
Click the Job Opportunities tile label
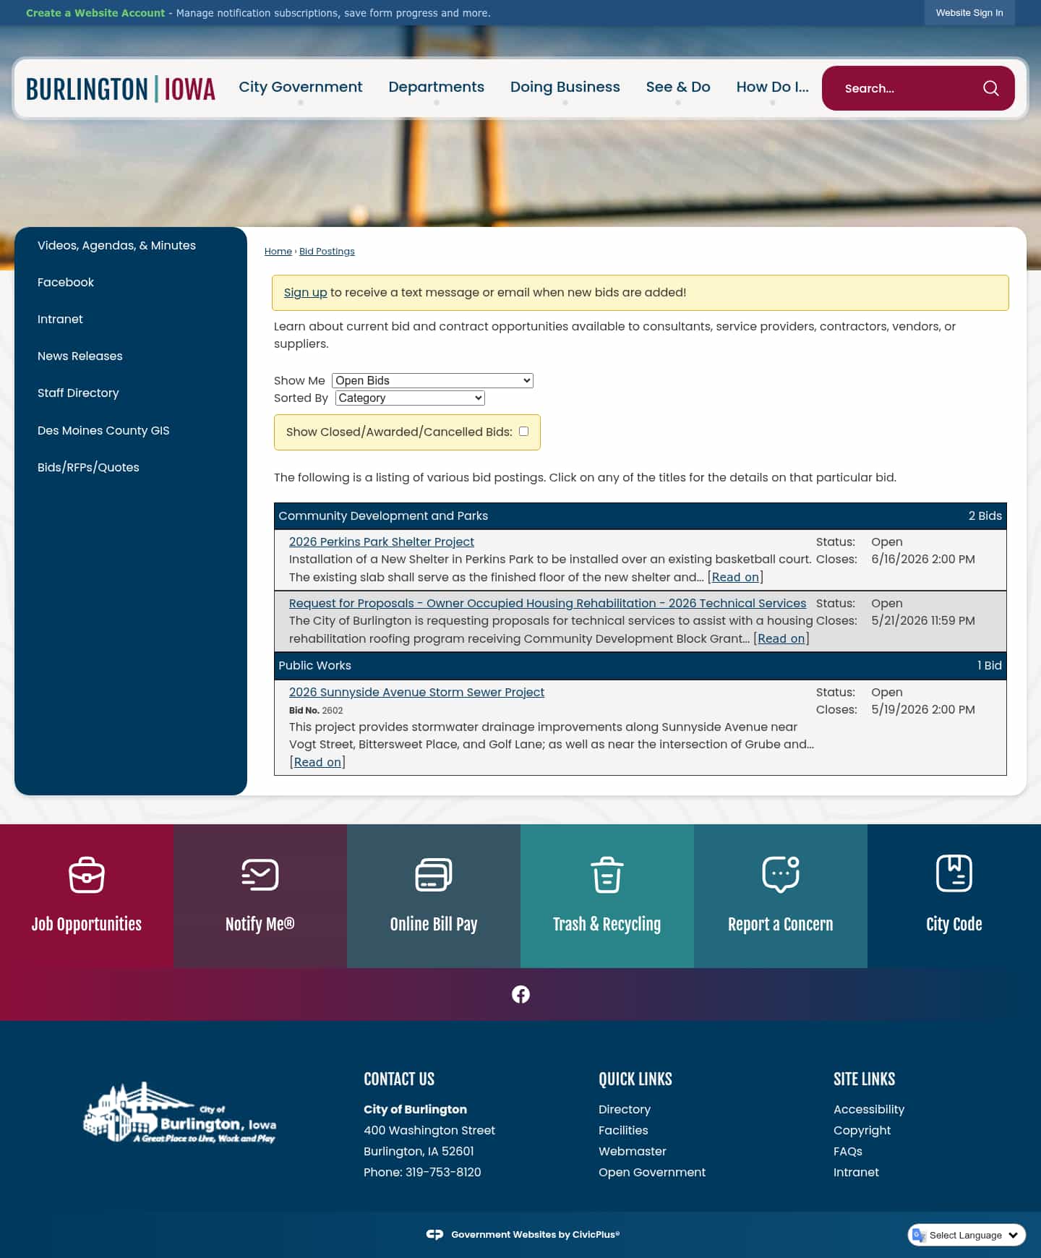[87, 924]
